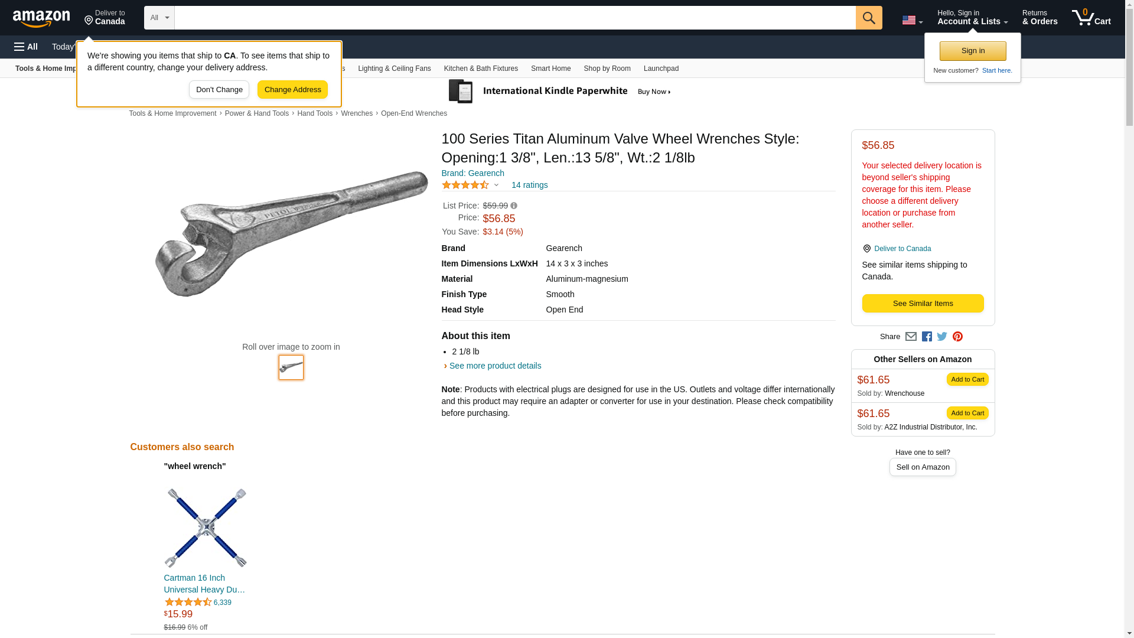
Task: Open the shopping cart
Action: tap(1091, 18)
